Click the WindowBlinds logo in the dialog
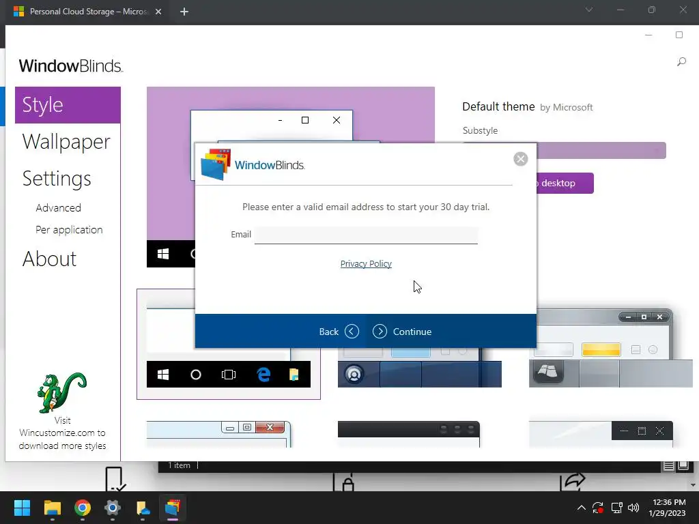 [253, 165]
